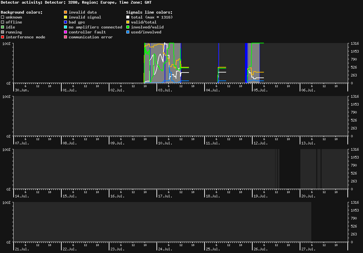This screenshot has width=363, height=253.
Task: Click the 'used/involved' legend label
Action: tap(146, 32)
